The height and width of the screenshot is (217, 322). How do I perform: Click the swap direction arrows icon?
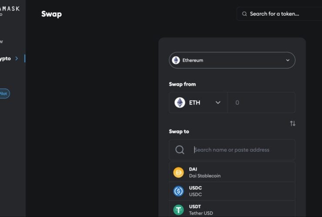pos(293,123)
